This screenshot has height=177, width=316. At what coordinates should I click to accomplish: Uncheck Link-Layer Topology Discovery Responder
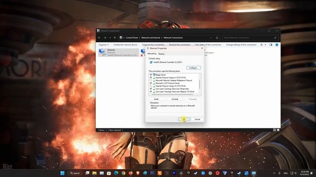click(x=151, y=88)
